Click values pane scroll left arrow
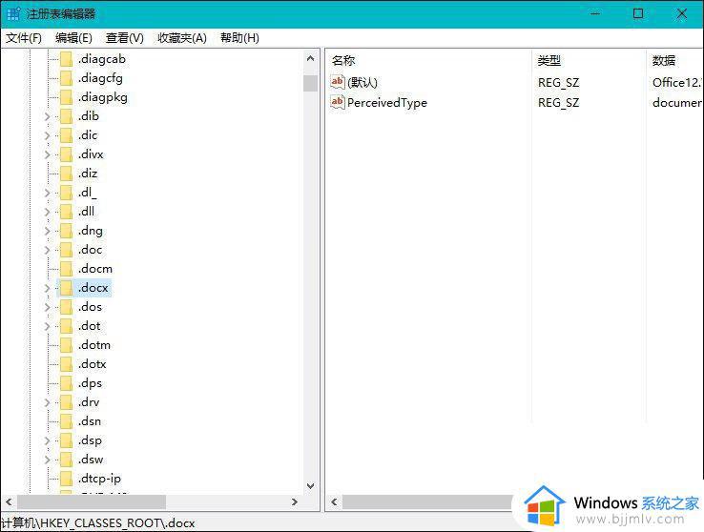704x532 pixels. pyautogui.click(x=334, y=501)
